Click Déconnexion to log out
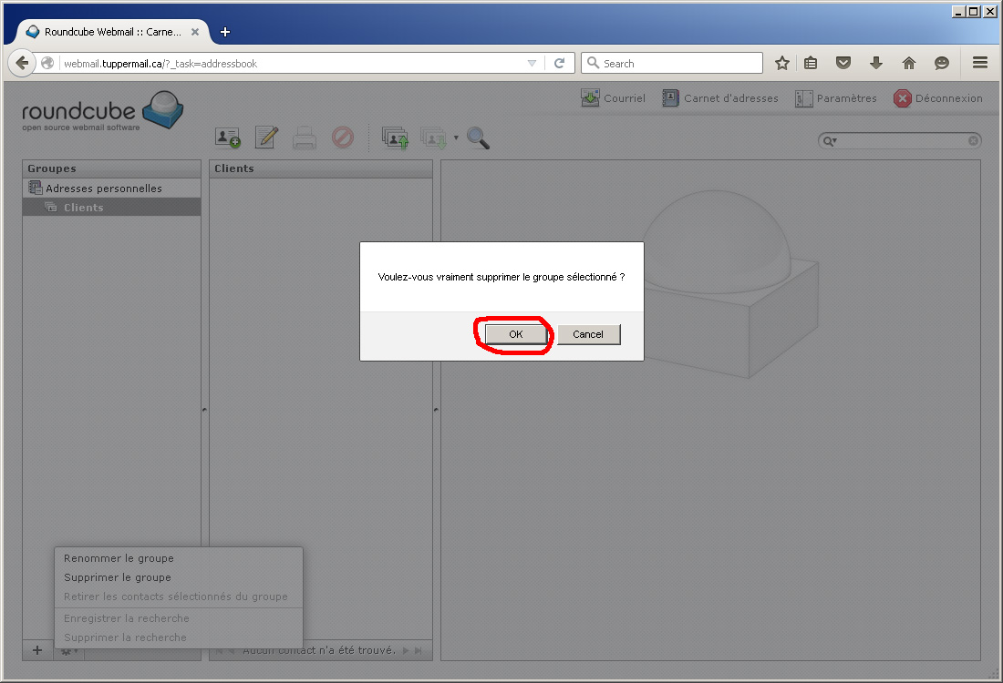This screenshot has width=1003, height=683. [937, 98]
